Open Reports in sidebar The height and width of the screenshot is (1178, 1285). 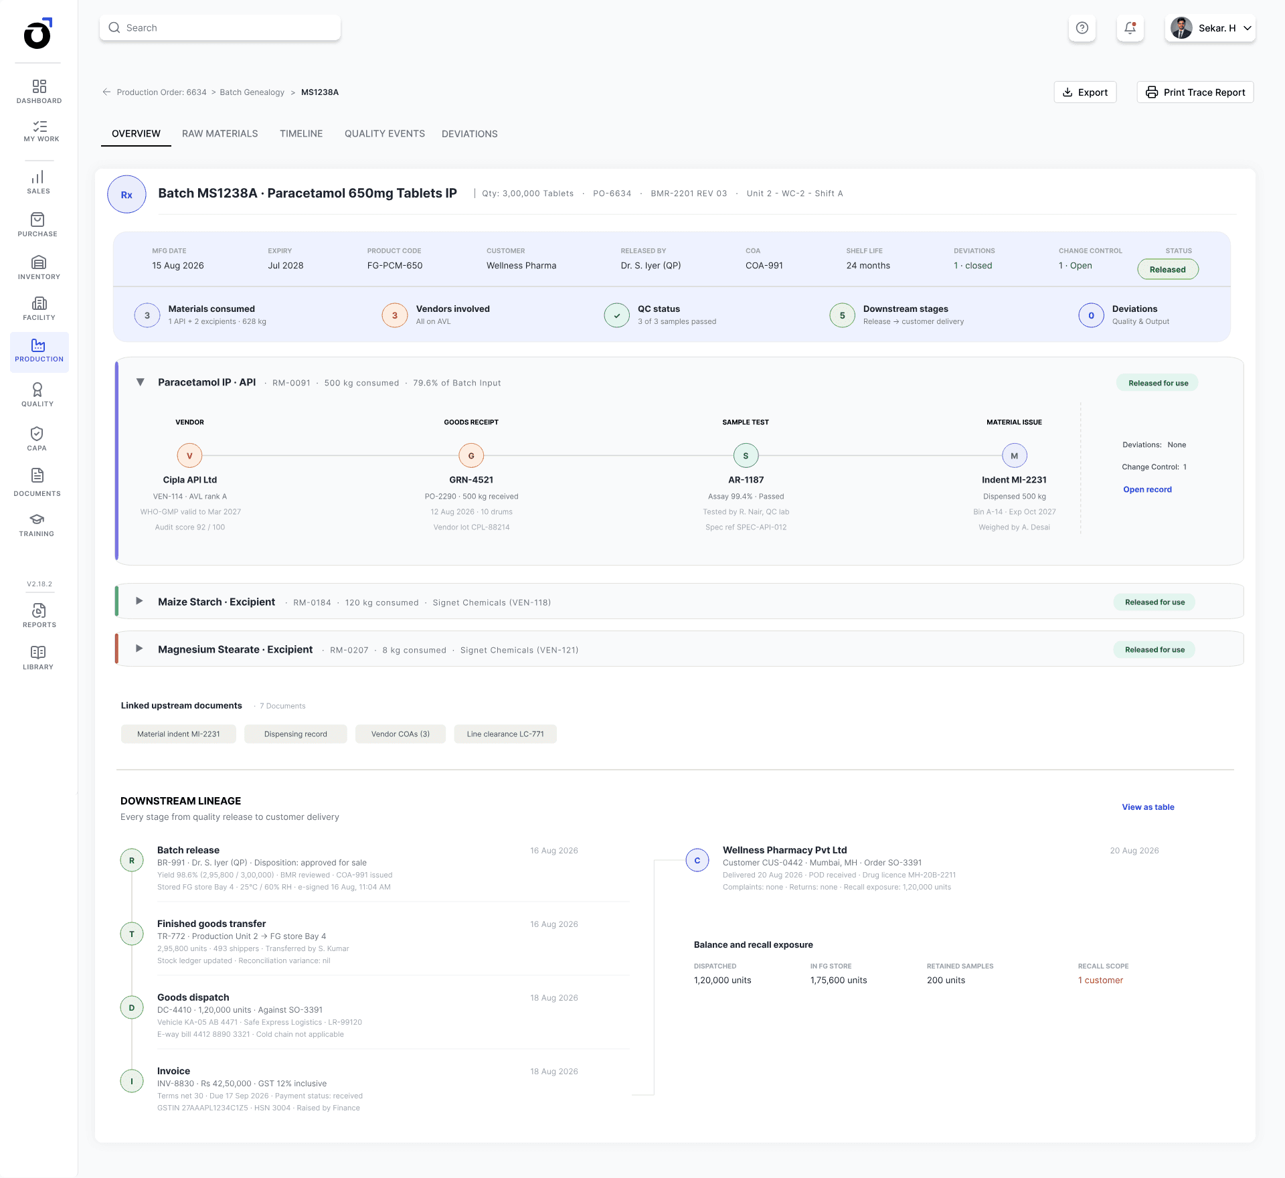[x=39, y=616]
